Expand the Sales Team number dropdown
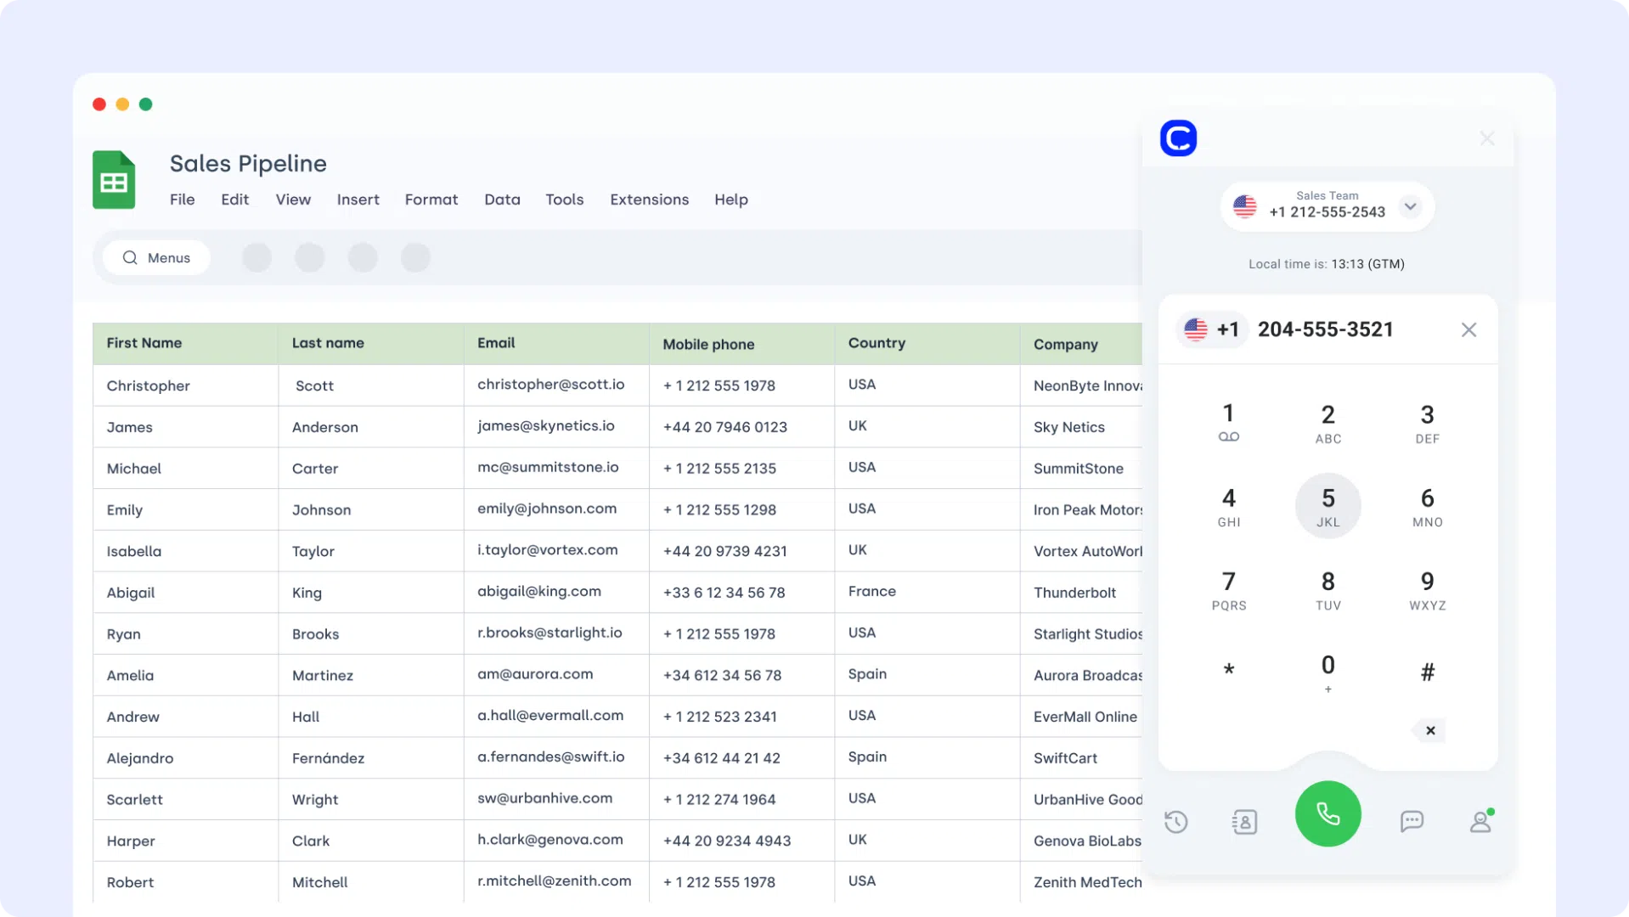The image size is (1629, 917). pos(1410,206)
